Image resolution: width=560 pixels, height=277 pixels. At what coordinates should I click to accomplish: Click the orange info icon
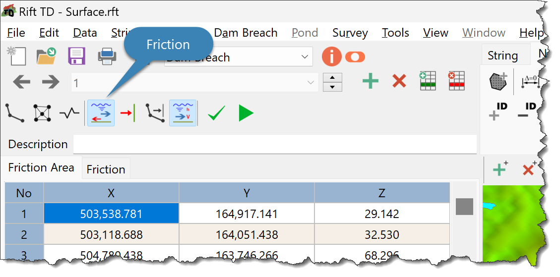[x=331, y=57]
